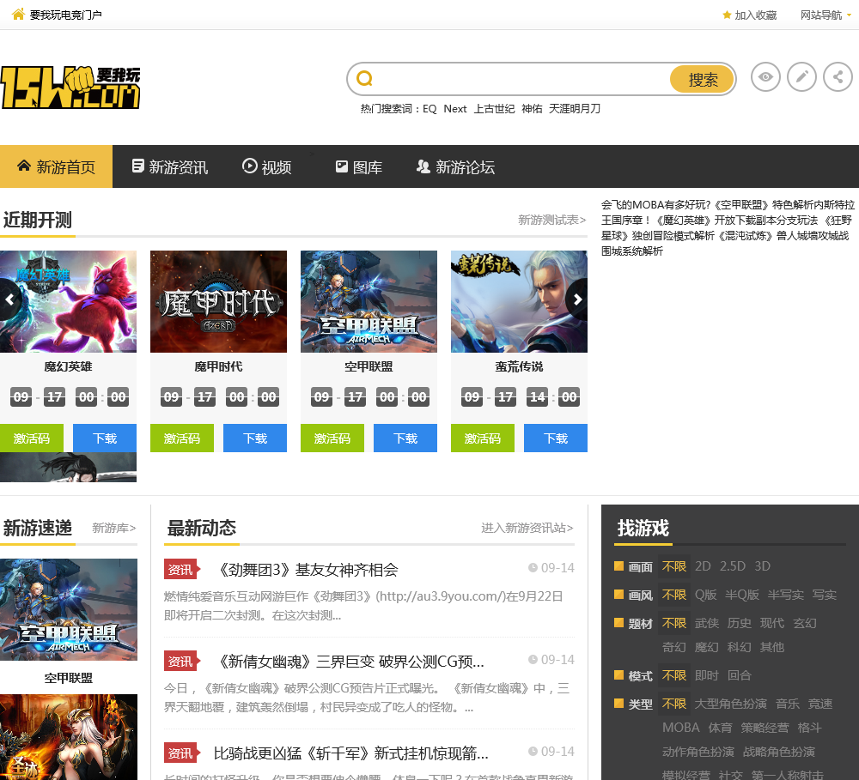Open article 《劲舞团3》基友女神齐相会

(306, 570)
